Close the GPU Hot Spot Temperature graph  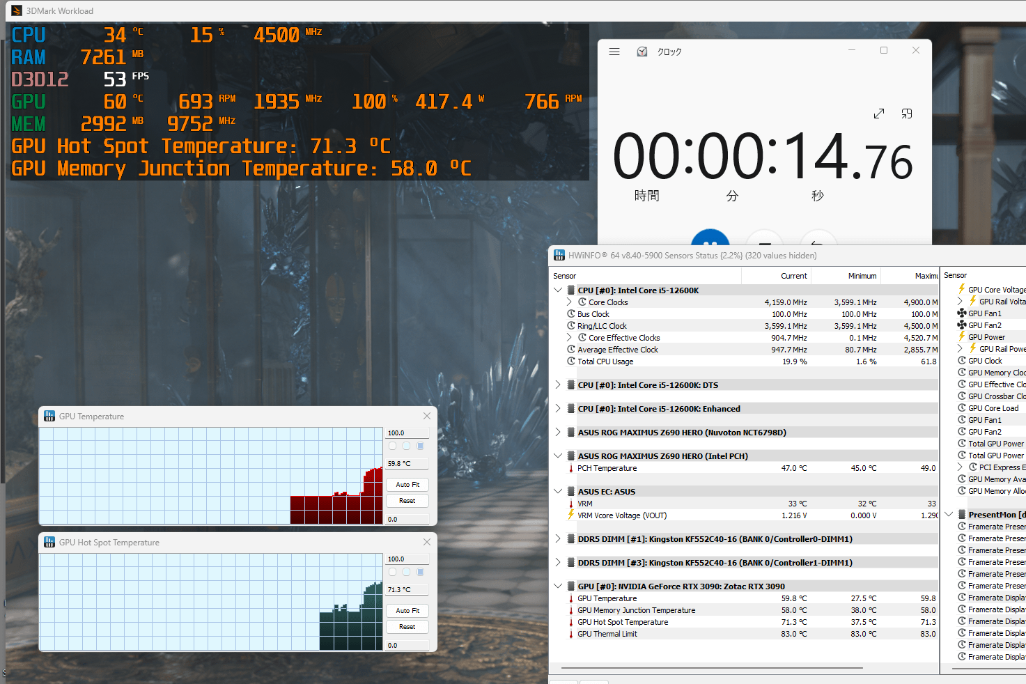(427, 542)
